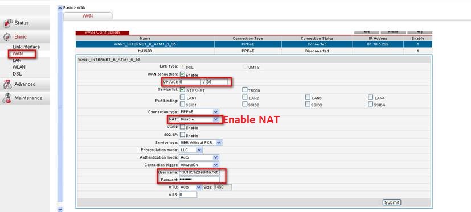Image resolution: width=471 pixels, height=212 pixels.
Task: Click the down arrow at scrollbar bottom
Action: 60,209
